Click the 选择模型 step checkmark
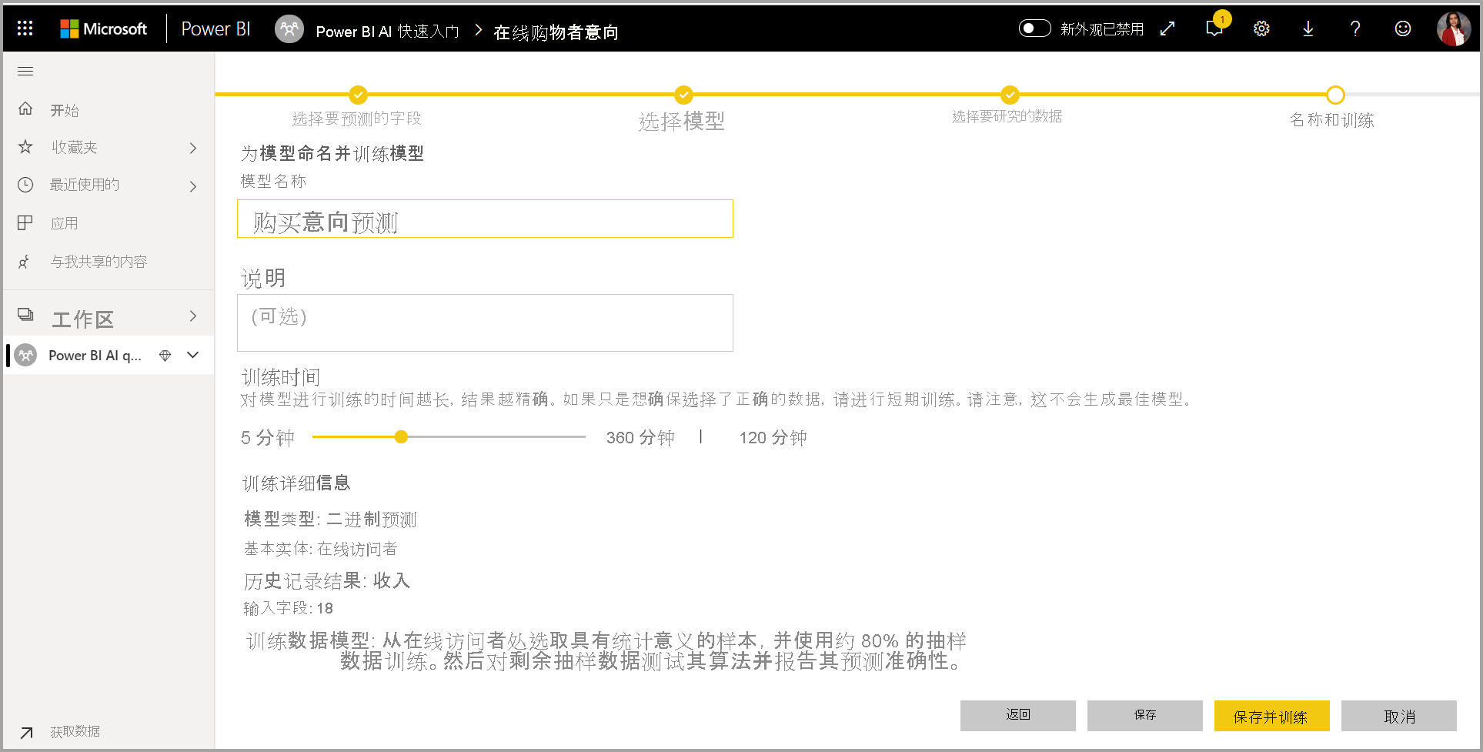 (683, 95)
